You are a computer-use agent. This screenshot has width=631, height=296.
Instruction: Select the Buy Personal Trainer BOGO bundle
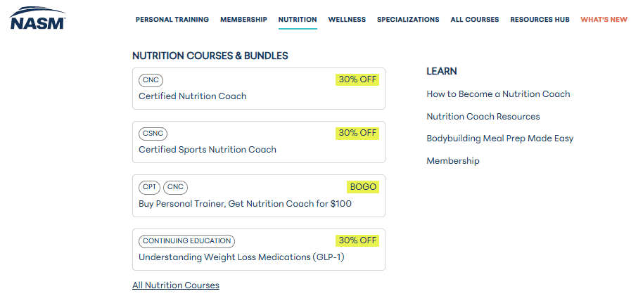coord(259,196)
